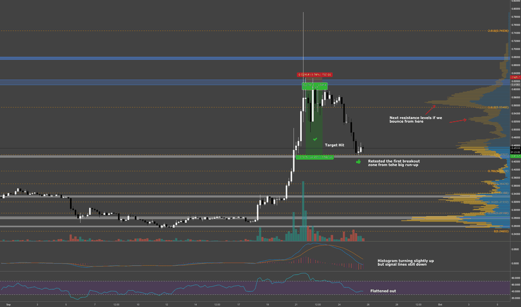Click date 19 on the time axis
Screen dimensions: 521x307
(x=267, y=304)
